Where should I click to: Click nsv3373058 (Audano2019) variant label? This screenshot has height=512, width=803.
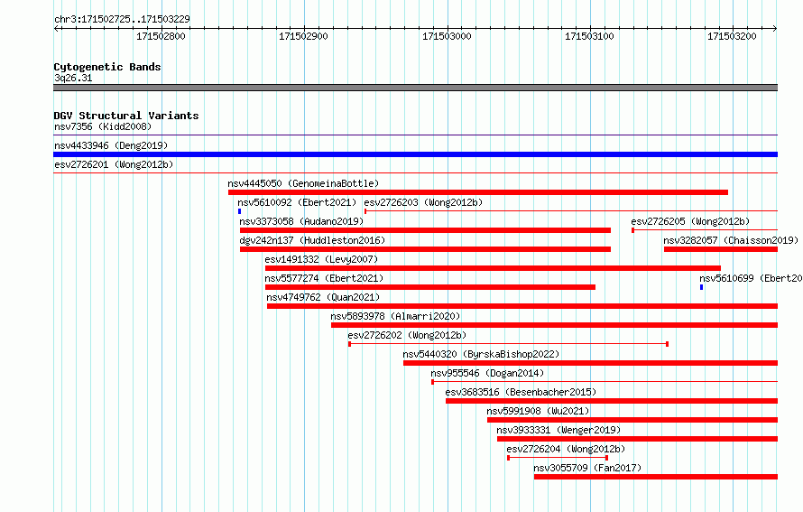pos(301,221)
